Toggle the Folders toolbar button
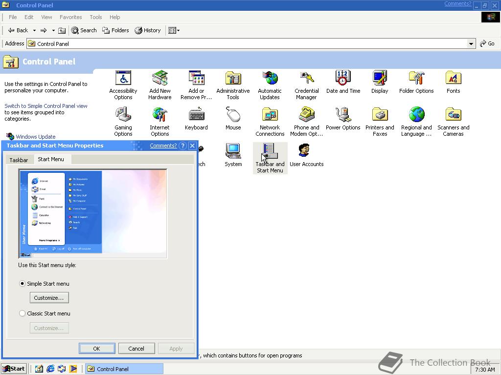This screenshot has width=501, height=375. click(x=115, y=30)
